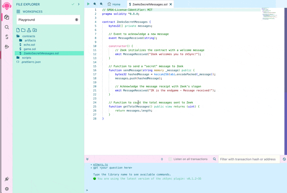
Task: Click 'return messages.length;' code line
Action: (133, 111)
